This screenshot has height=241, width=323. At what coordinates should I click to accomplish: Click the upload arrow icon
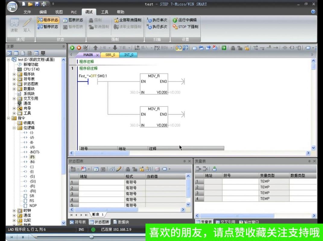[95, 48]
